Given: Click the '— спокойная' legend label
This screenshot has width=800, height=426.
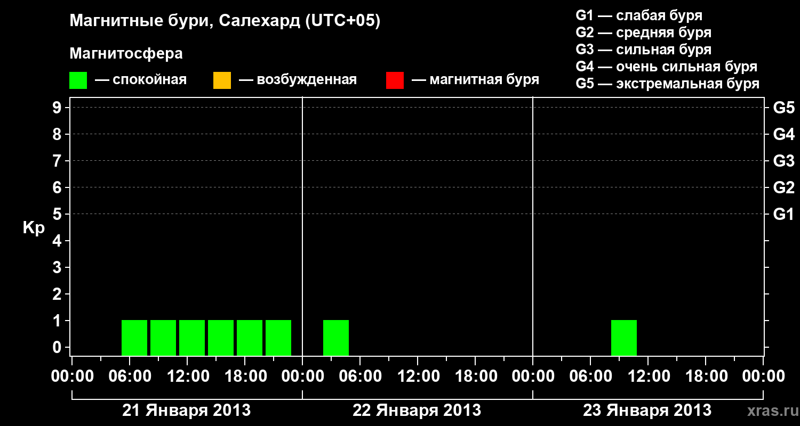Looking at the screenshot, I should click(x=141, y=80).
